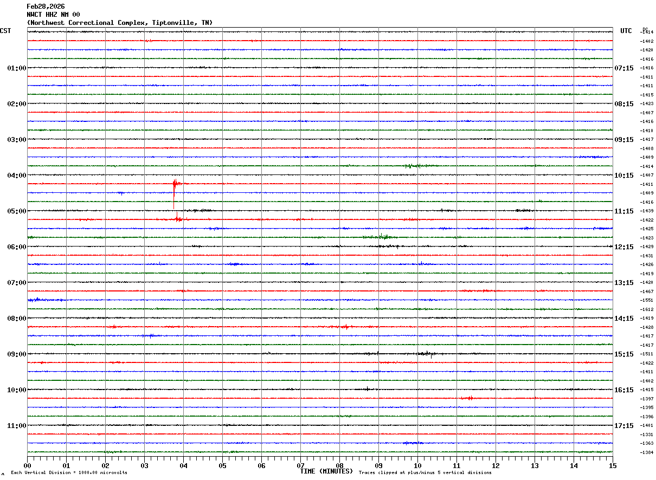This screenshot has height=480, width=656.
Task: Click minute label 12 on the time axis
Action: click(x=496, y=465)
